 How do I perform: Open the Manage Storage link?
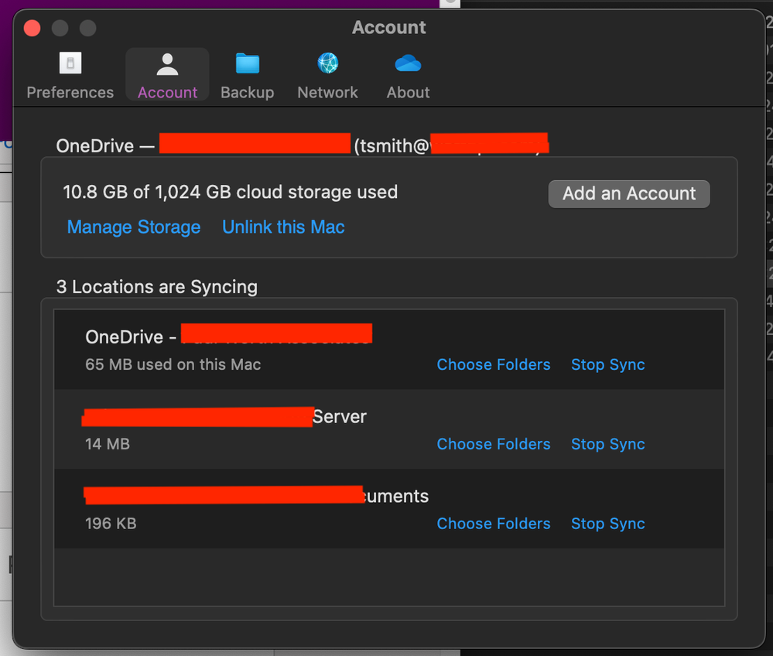pos(134,227)
